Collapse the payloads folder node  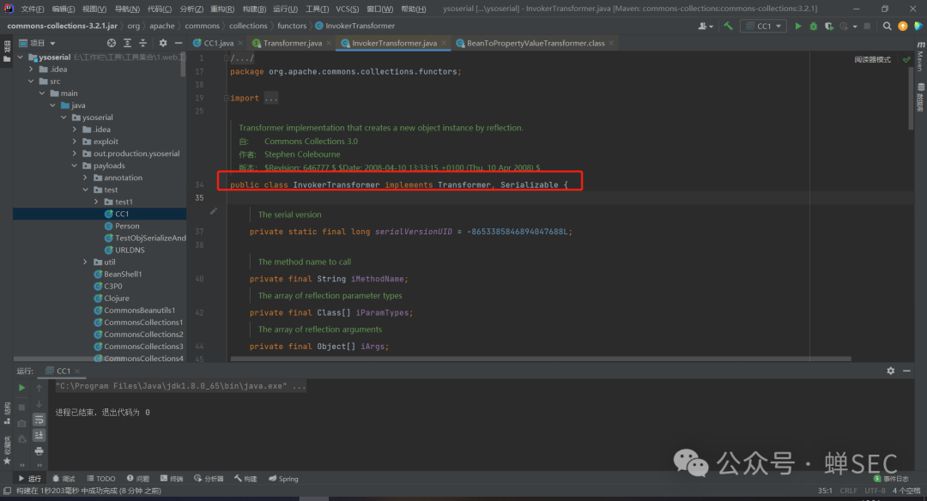pyautogui.click(x=75, y=166)
